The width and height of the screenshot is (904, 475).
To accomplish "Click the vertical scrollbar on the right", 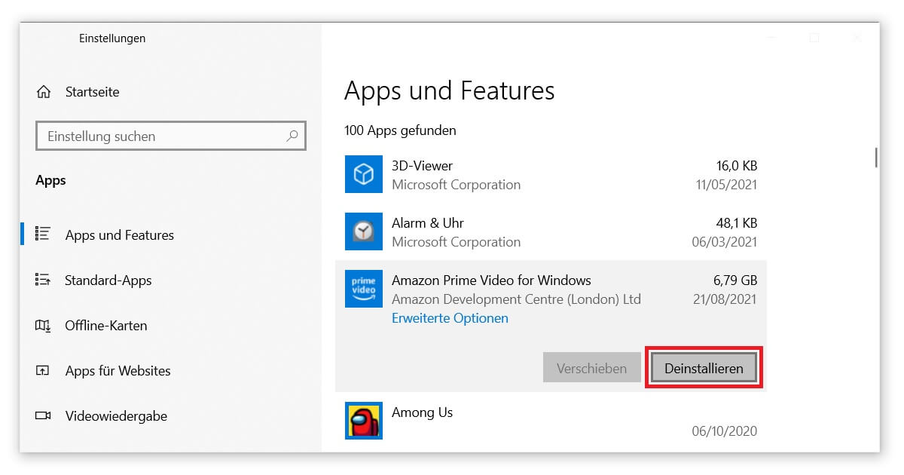I will click(x=876, y=158).
